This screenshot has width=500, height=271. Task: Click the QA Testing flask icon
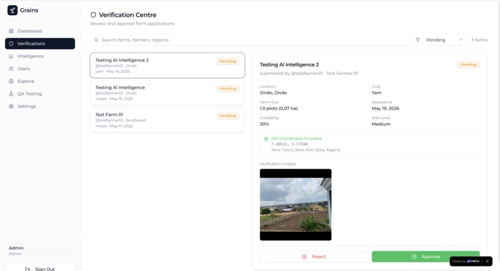(11, 94)
